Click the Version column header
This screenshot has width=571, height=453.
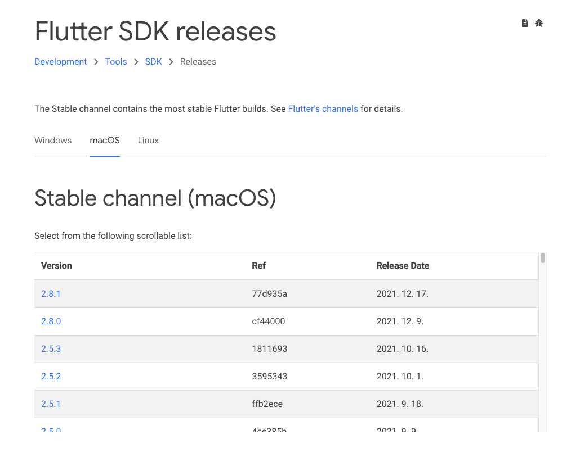click(56, 266)
